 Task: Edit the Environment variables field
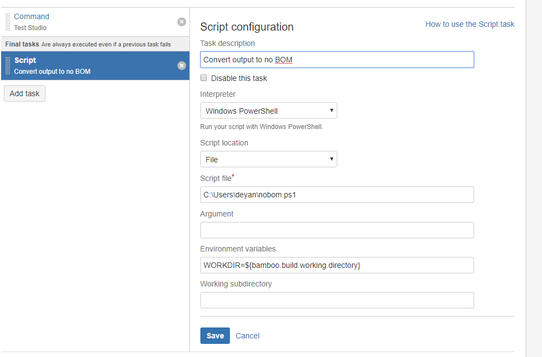tap(337, 265)
